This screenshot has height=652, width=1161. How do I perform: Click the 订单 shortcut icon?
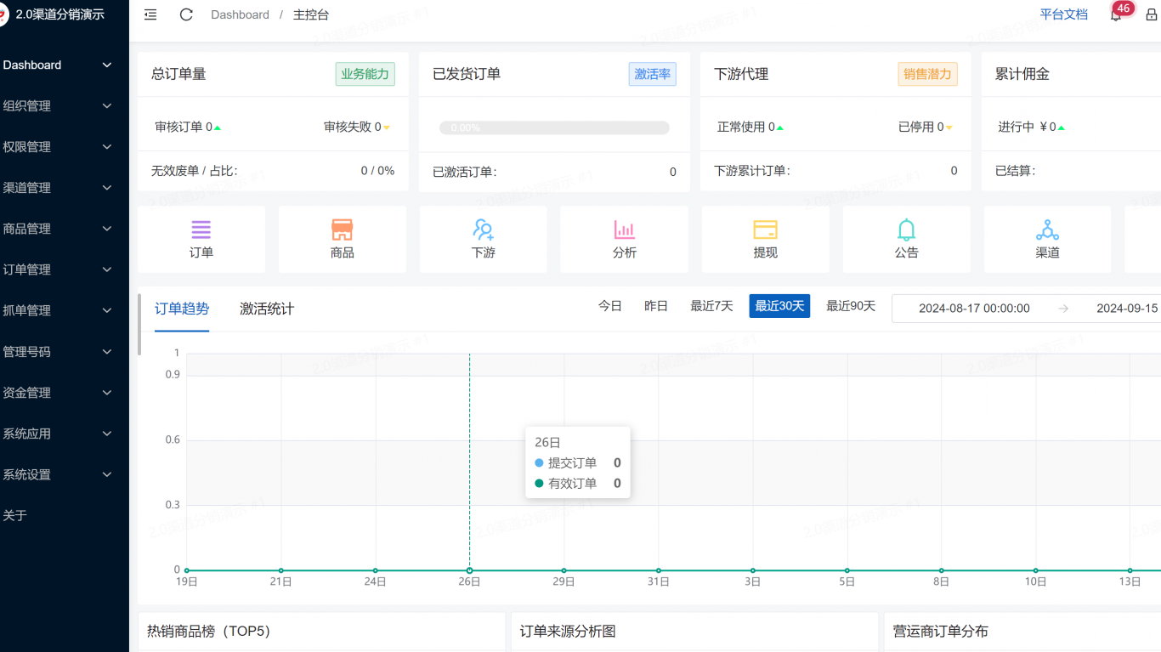pyautogui.click(x=201, y=230)
